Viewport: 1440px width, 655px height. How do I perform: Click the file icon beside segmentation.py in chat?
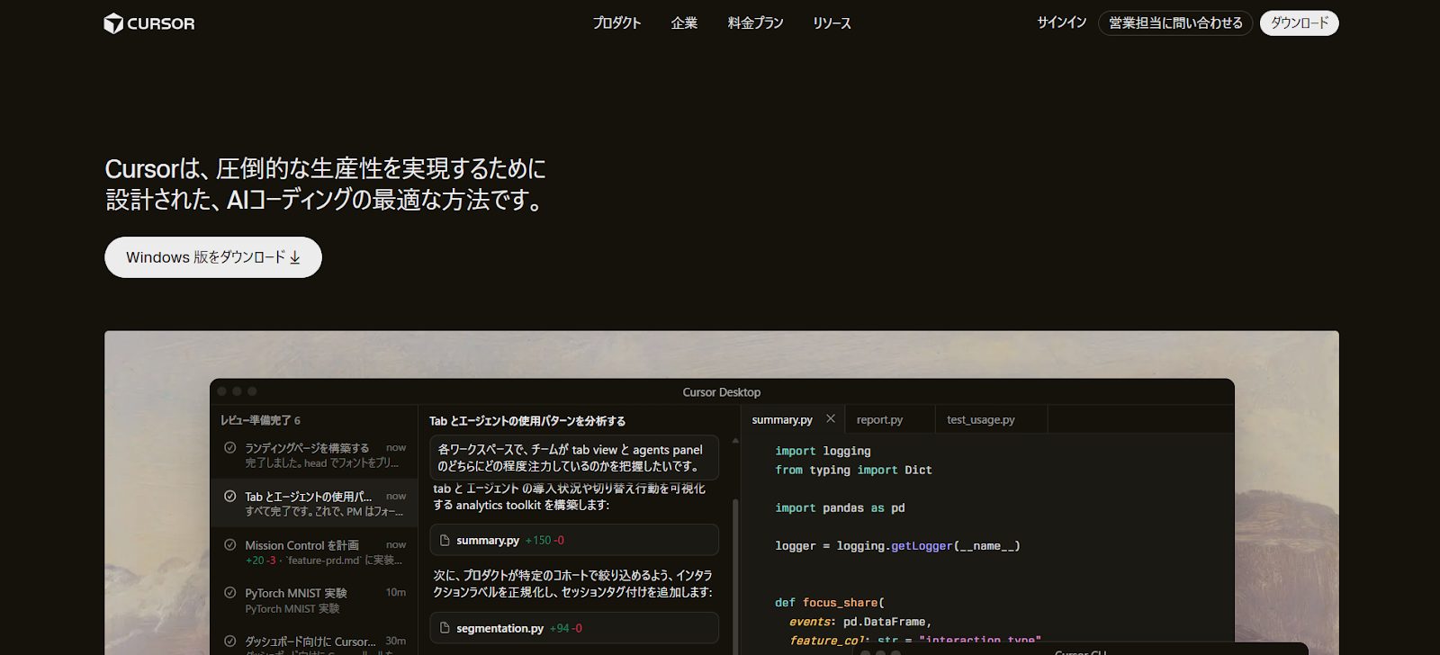point(444,629)
